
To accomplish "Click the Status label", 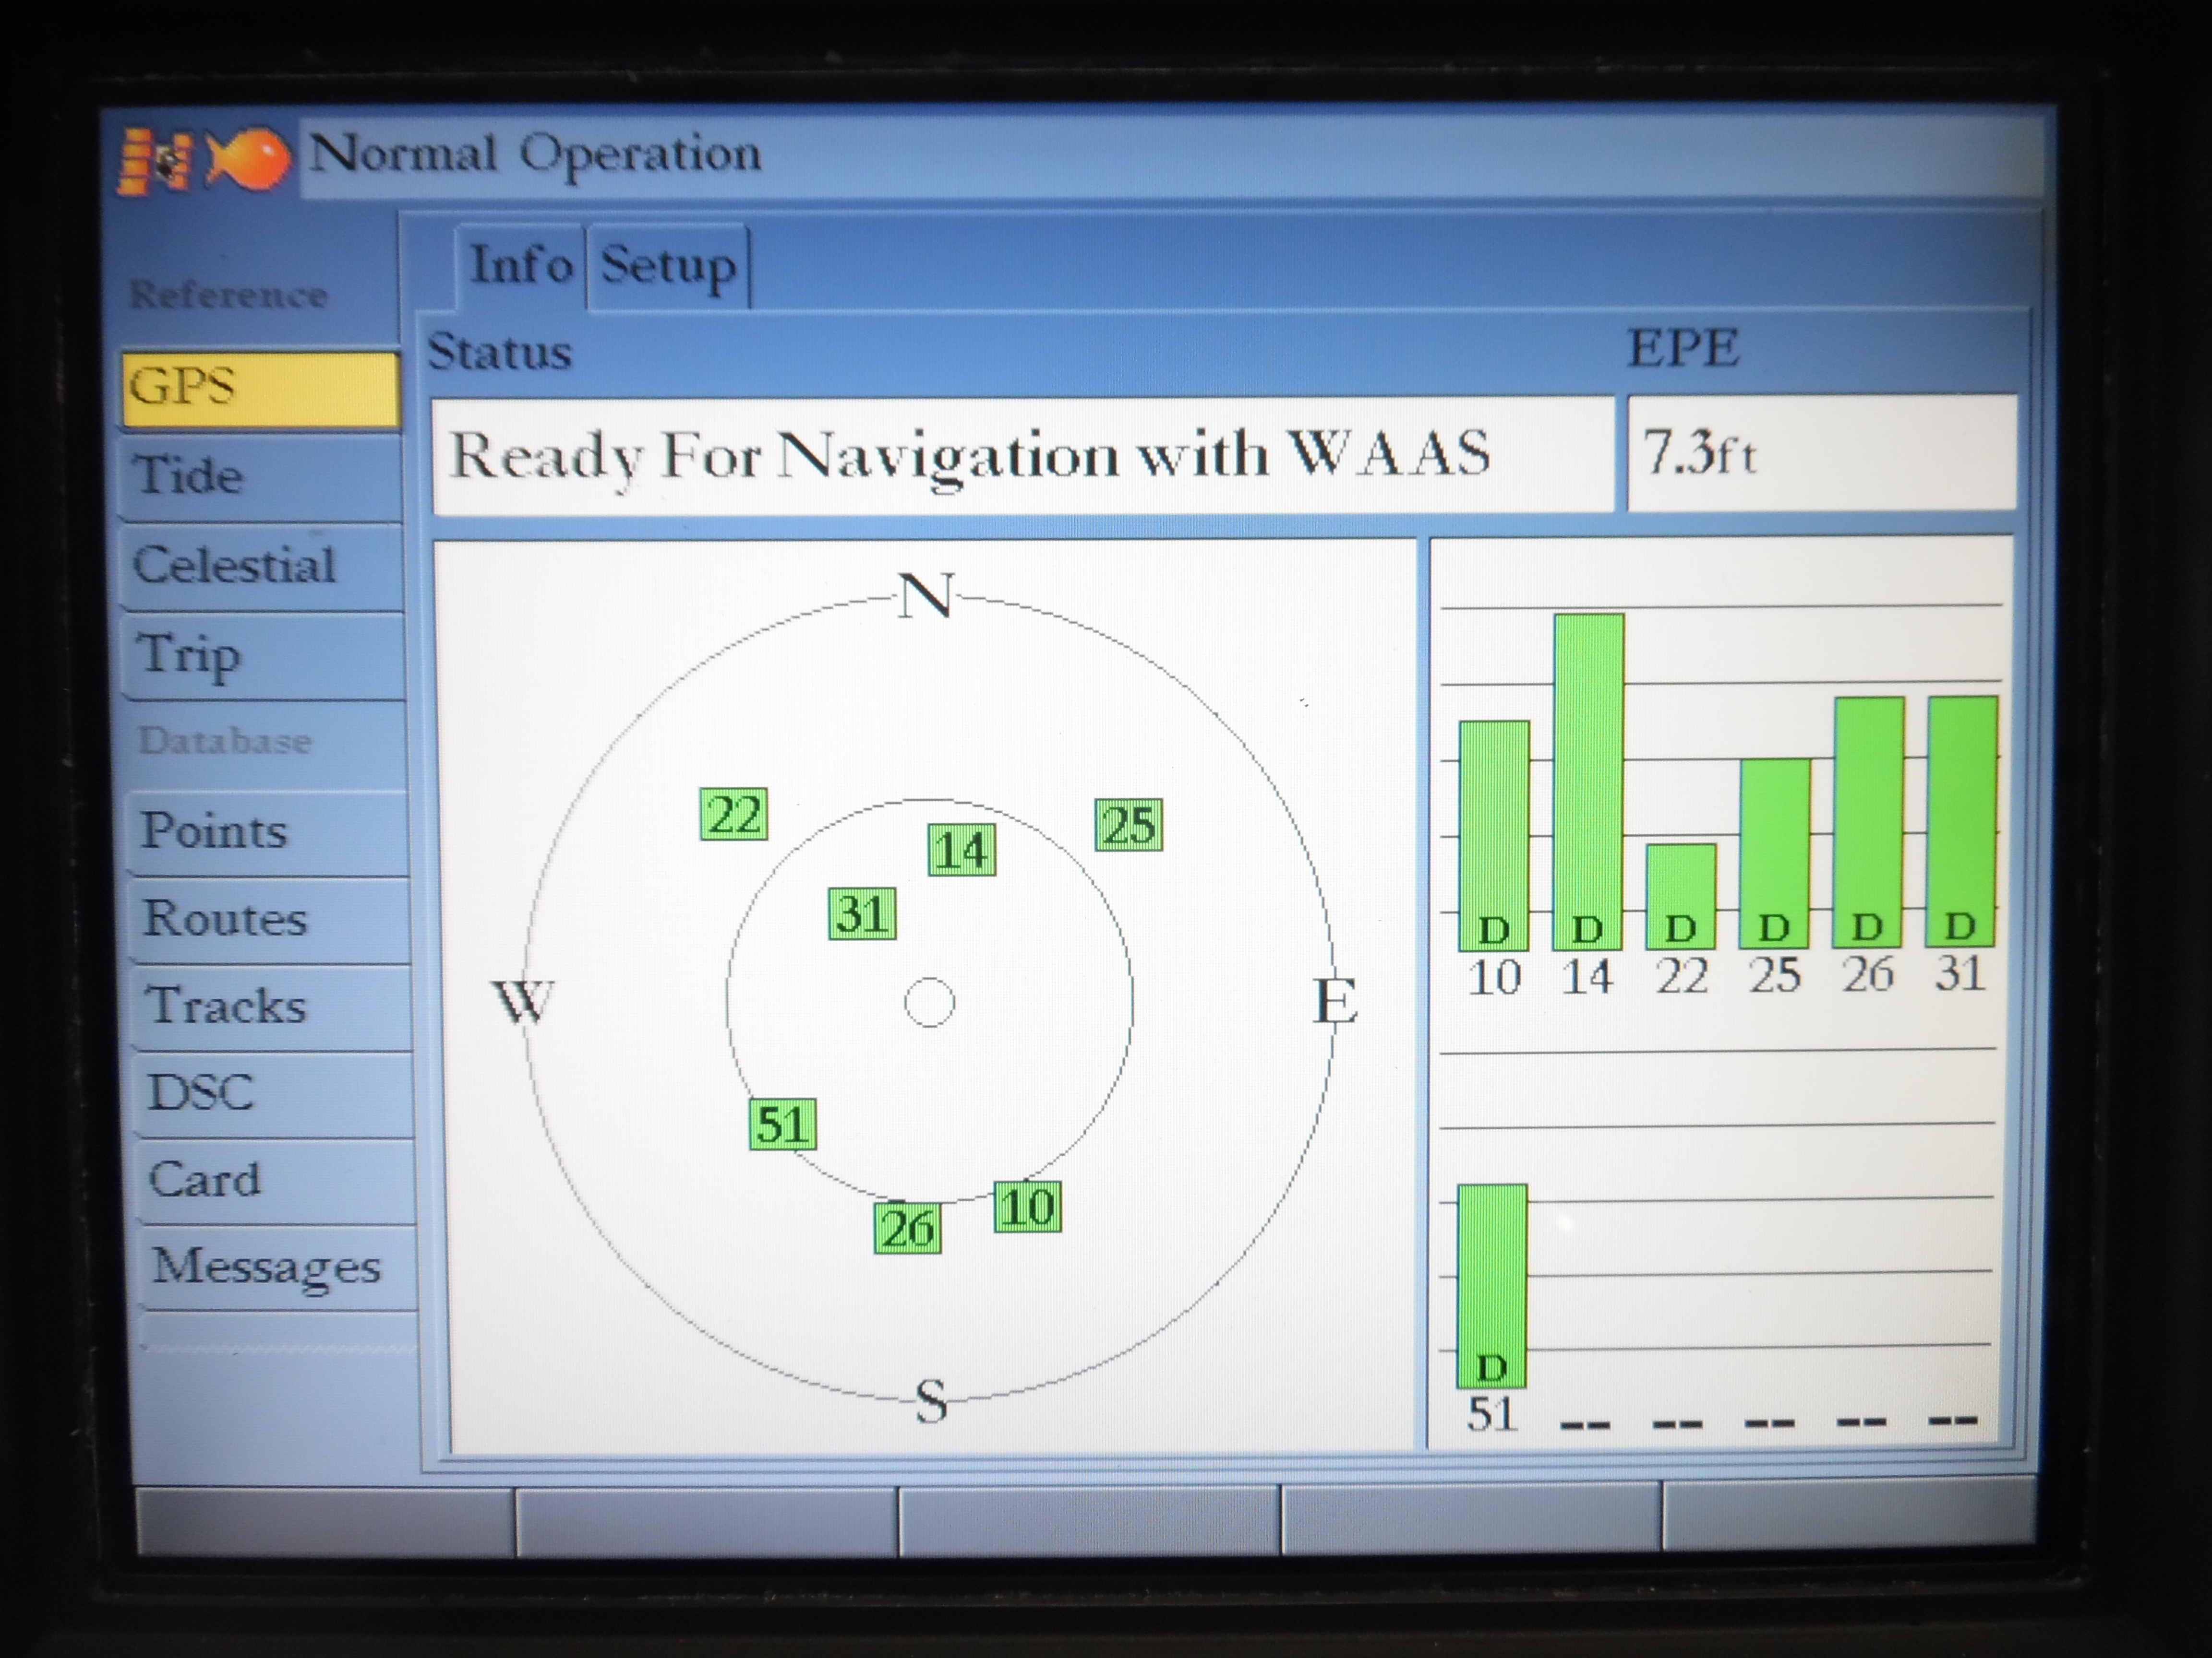I will coord(500,353).
